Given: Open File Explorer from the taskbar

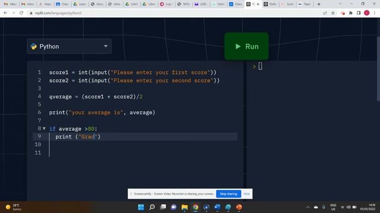Looking at the screenshot, I should click(x=185, y=207).
